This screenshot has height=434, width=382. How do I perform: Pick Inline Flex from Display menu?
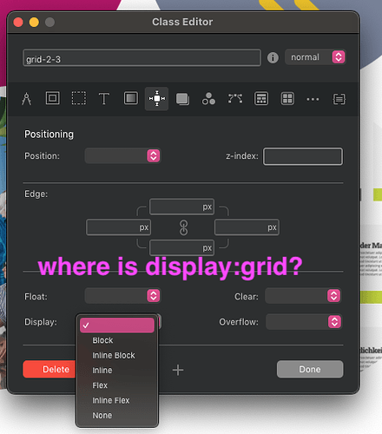(x=117, y=400)
